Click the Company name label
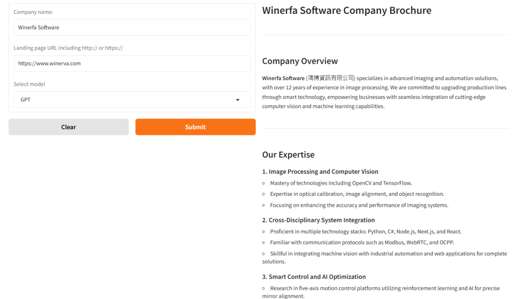The width and height of the screenshot is (525, 299). (x=33, y=12)
